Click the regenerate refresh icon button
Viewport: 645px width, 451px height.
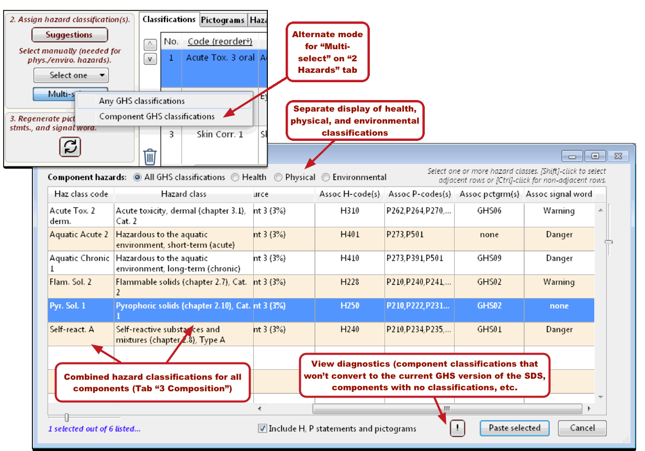pyautogui.click(x=70, y=147)
